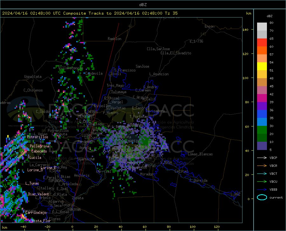Click the 'L_Asuncion' map label
Viewport: 286px width, 231px height.
(159, 74)
